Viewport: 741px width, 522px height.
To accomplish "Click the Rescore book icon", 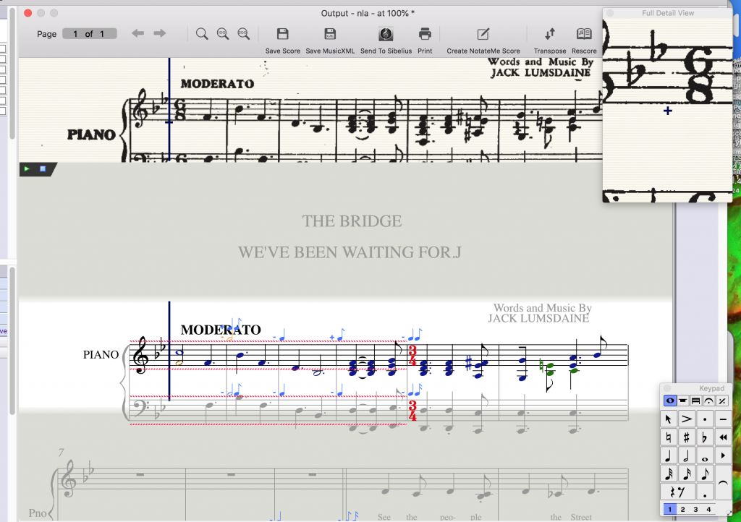I will click(584, 34).
